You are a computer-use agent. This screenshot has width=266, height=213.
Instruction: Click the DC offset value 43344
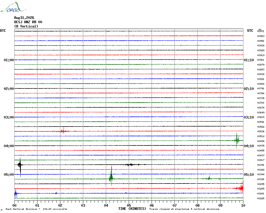tap(261, 174)
